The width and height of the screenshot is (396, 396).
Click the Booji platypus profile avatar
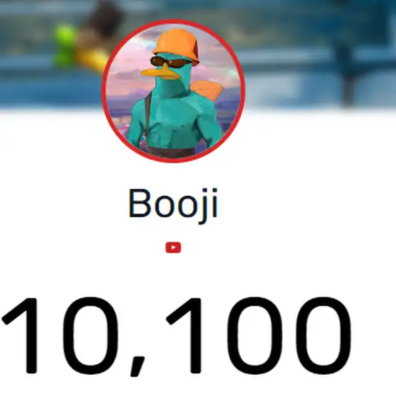173,91
